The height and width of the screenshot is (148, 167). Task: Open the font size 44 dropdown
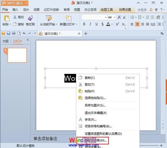(115, 17)
